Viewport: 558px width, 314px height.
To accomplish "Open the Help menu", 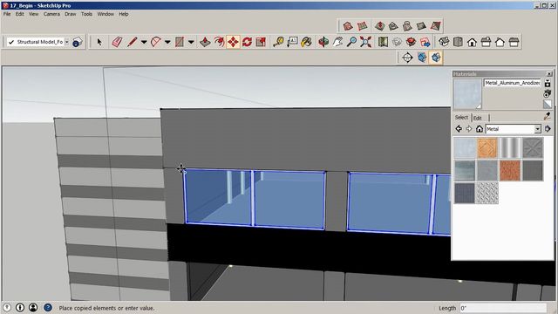I will (124, 14).
